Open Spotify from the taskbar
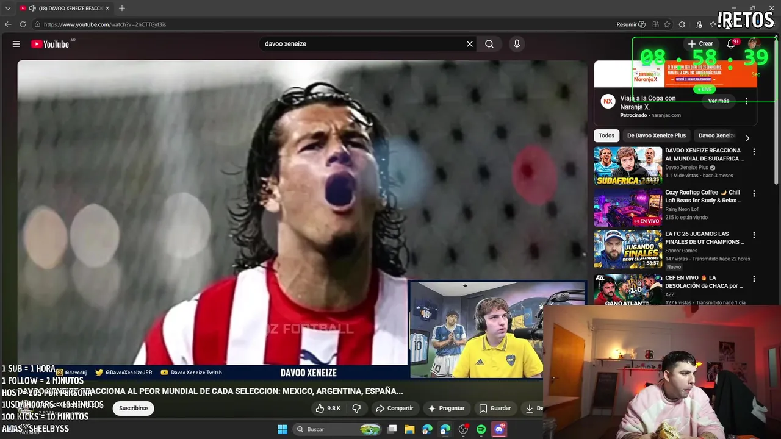Image resolution: width=781 pixels, height=439 pixels. [x=481, y=429]
